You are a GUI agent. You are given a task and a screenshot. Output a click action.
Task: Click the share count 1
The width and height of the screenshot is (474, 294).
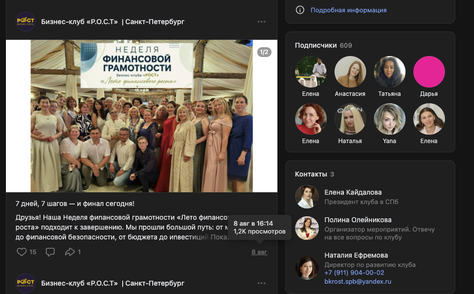point(79,252)
